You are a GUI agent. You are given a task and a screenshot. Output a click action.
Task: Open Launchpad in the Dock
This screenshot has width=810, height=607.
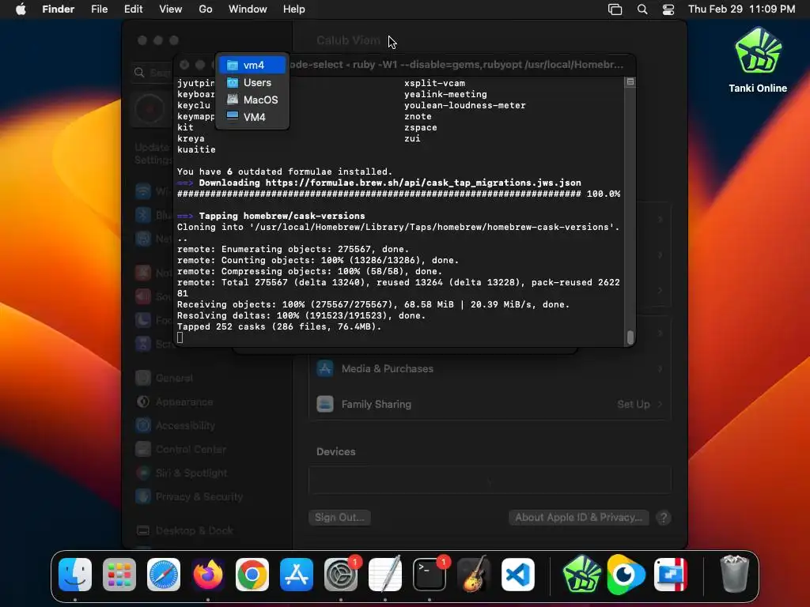click(x=119, y=575)
